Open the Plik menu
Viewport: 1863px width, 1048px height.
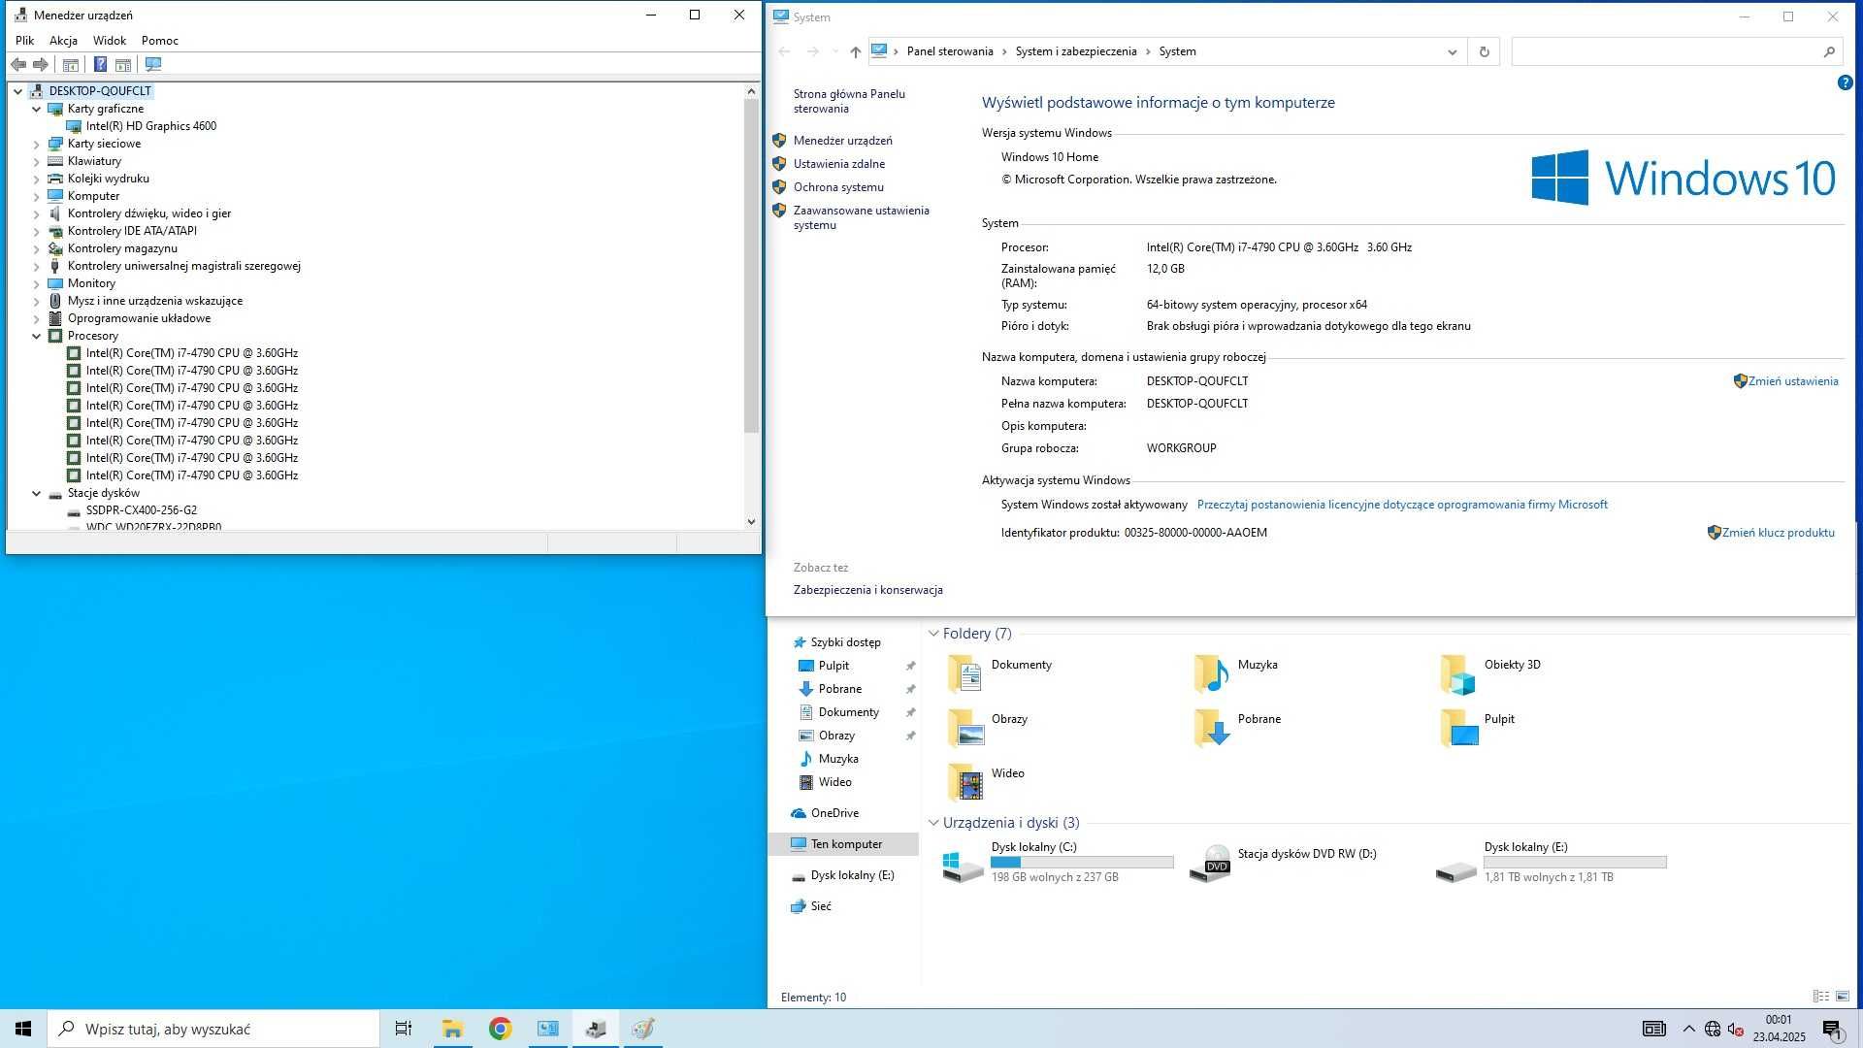25,41
